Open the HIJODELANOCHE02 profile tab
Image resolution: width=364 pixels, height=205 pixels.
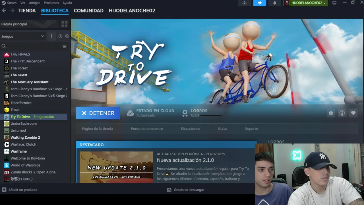[132, 11]
